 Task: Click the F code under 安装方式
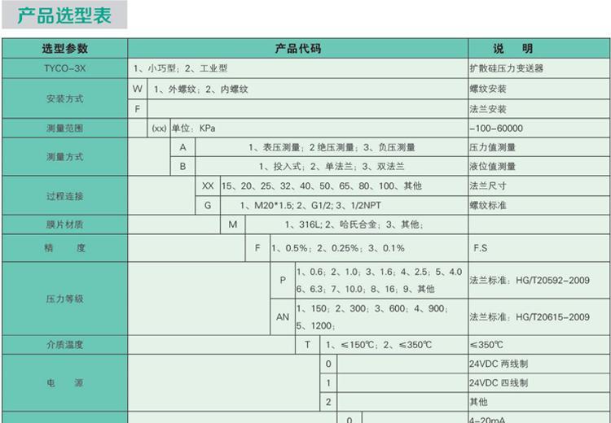(x=137, y=109)
